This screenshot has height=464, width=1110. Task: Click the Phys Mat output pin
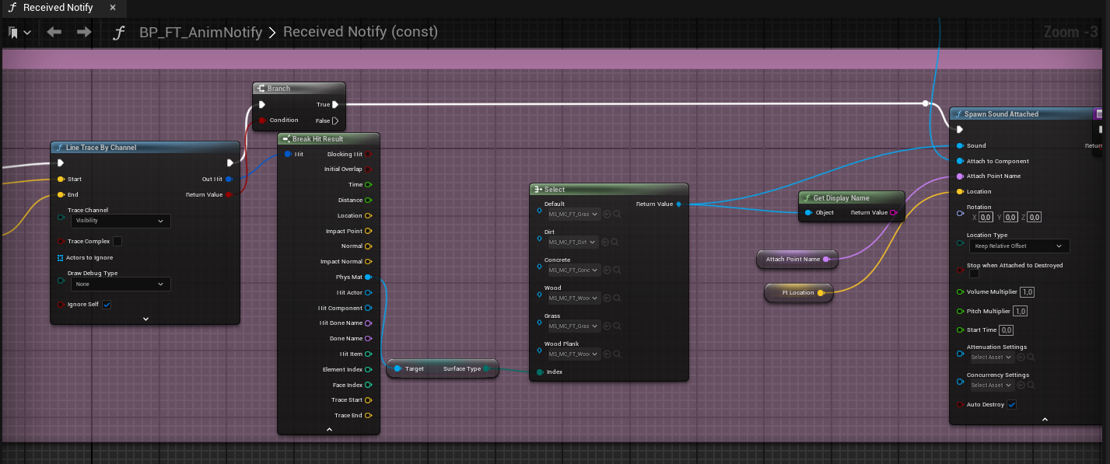point(368,277)
